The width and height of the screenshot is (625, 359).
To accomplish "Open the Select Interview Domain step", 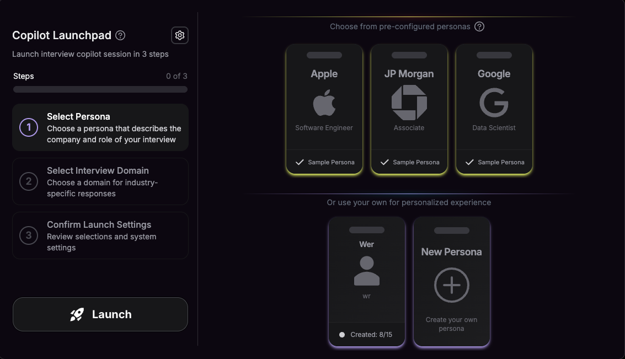I will pyautogui.click(x=100, y=181).
